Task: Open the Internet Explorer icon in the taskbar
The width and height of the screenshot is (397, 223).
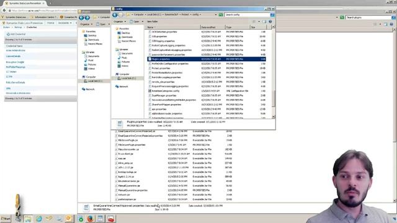Action: tap(38, 219)
